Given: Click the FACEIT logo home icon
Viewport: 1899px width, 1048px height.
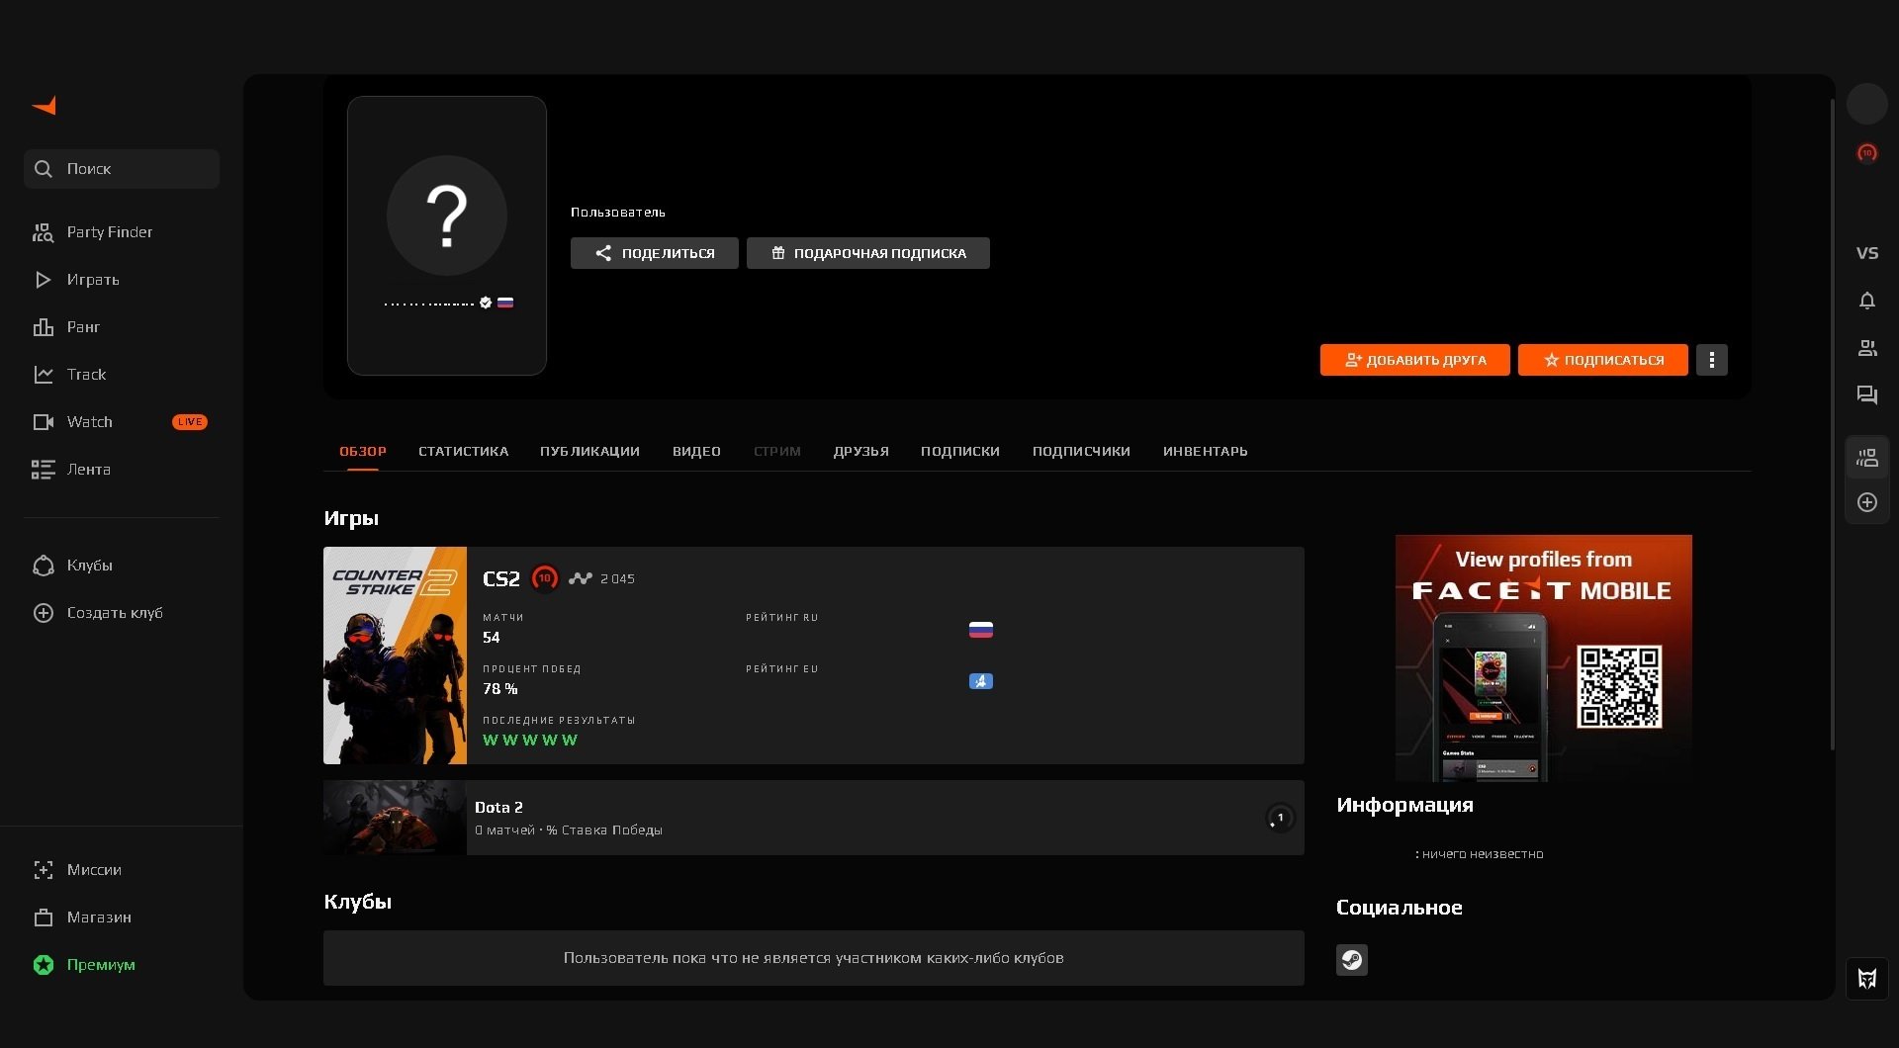Looking at the screenshot, I should (45, 106).
